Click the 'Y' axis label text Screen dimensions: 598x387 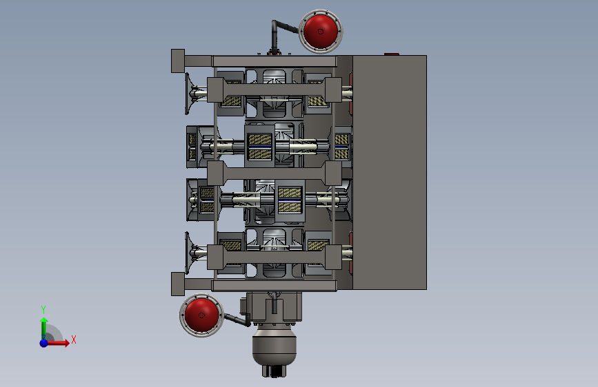pyautogui.click(x=43, y=309)
